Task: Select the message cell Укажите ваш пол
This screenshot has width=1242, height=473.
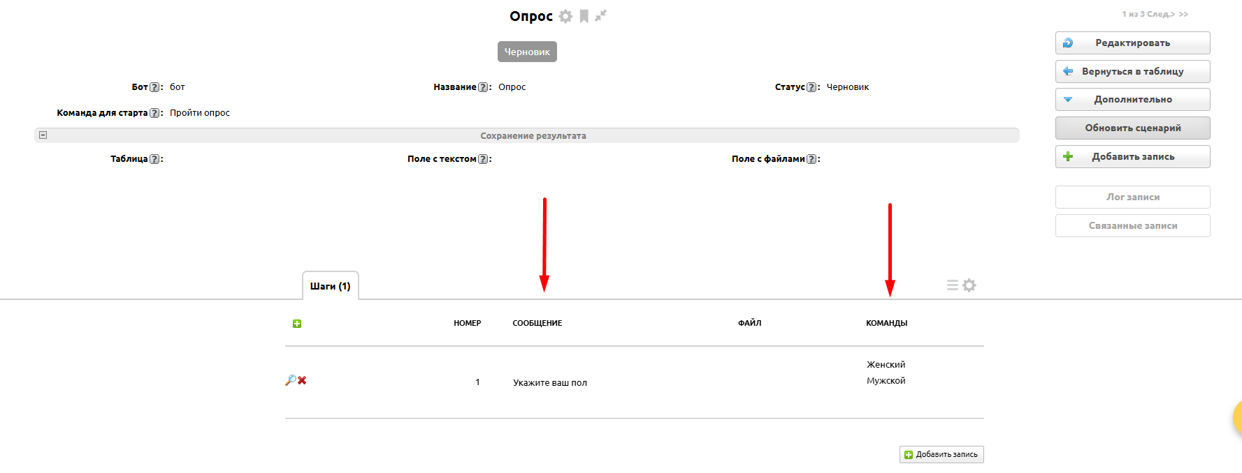Action: point(550,383)
